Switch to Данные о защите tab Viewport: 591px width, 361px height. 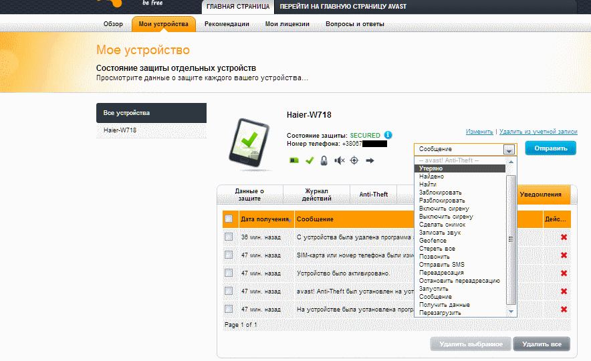[x=249, y=195]
